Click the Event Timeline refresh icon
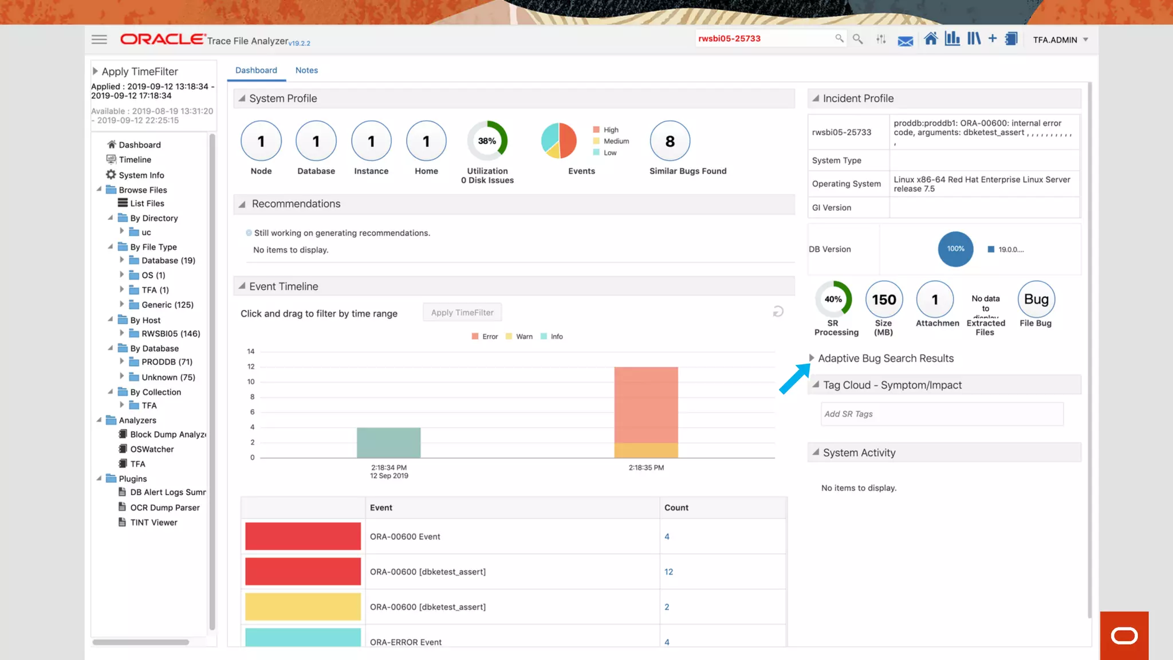 pyautogui.click(x=778, y=312)
